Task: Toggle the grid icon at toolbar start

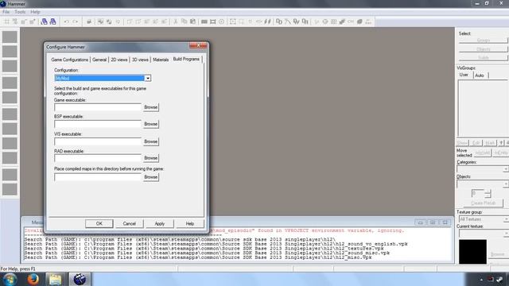Action: (x=6, y=21)
